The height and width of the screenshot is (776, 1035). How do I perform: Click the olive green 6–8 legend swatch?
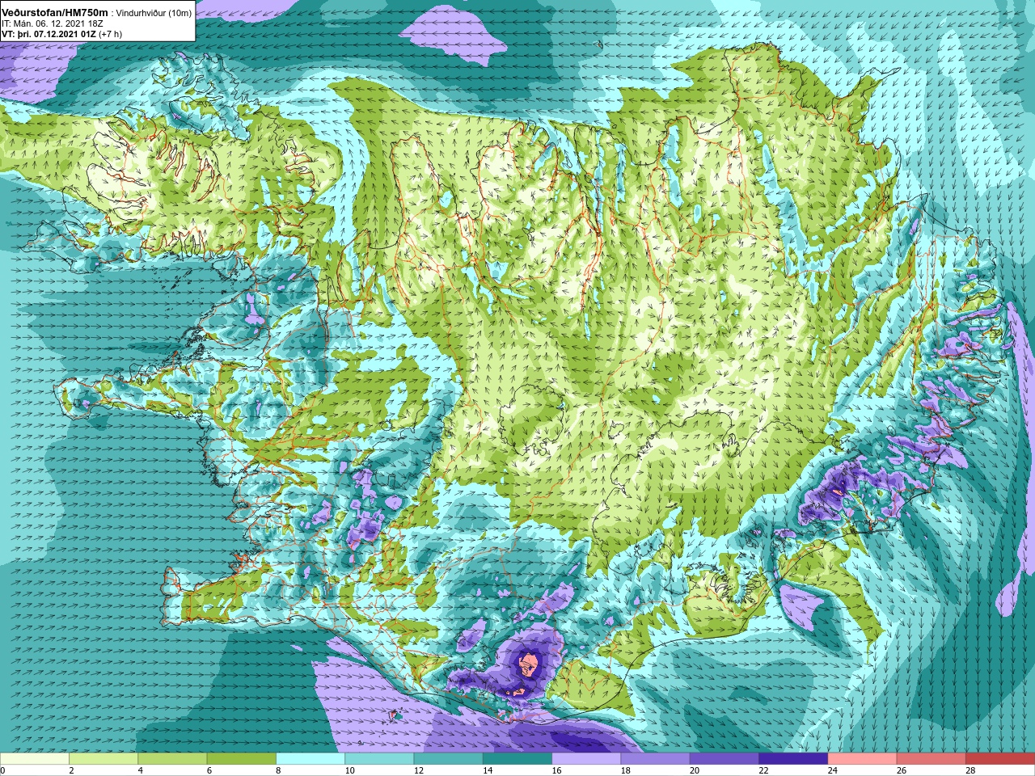coord(242,759)
